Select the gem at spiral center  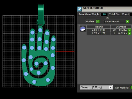click(x=37, y=64)
